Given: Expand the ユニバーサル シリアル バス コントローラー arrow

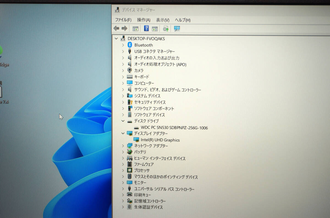Looking at the screenshot, I should 123,189.
